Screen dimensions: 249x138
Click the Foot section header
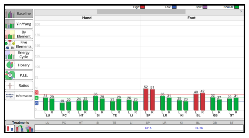191,18
